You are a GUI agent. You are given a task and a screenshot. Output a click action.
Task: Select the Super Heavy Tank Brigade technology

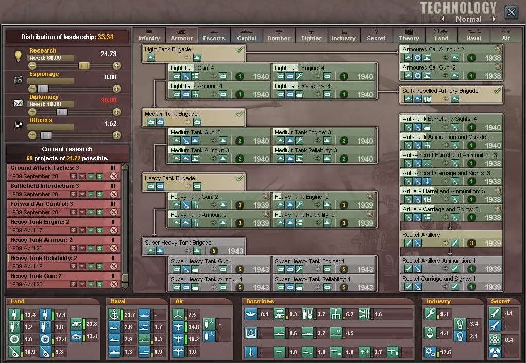[194, 246]
